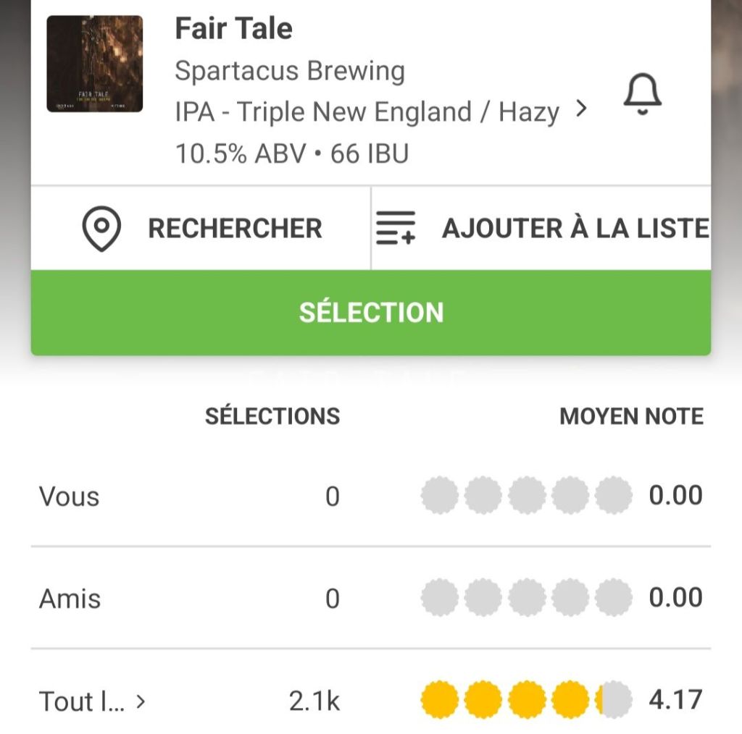The width and height of the screenshot is (742, 734).
Task: Open IPA - Triple New England / Hazy style
Action: coord(367,112)
